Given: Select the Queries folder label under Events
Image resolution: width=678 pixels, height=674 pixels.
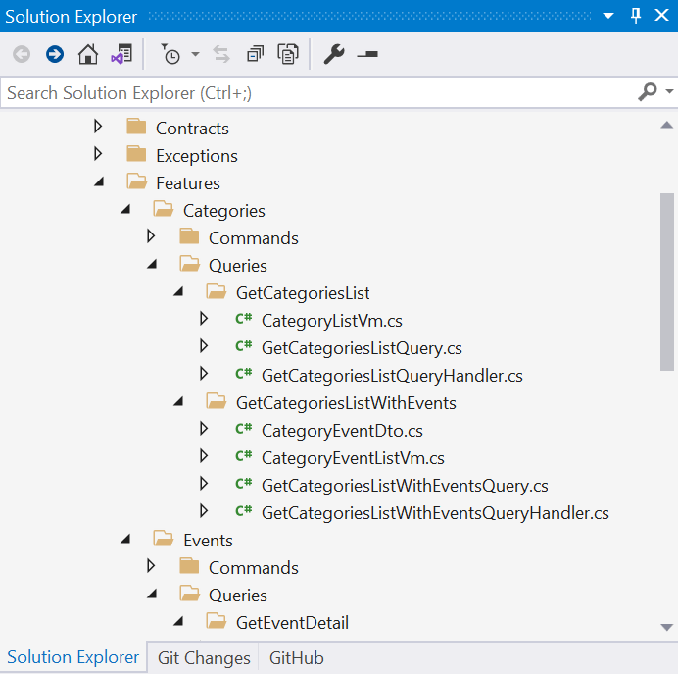Looking at the screenshot, I should click(238, 596).
